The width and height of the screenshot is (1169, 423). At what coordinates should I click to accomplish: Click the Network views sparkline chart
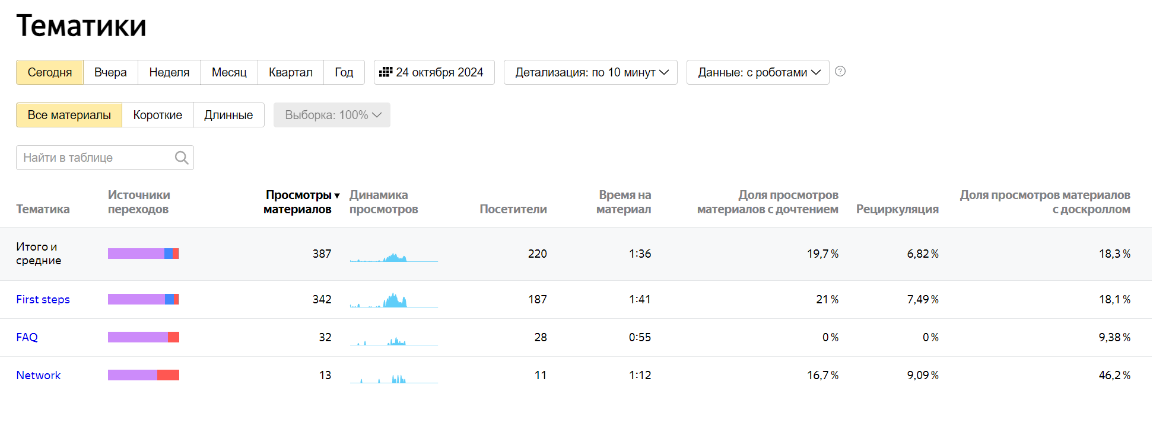pos(393,376)
